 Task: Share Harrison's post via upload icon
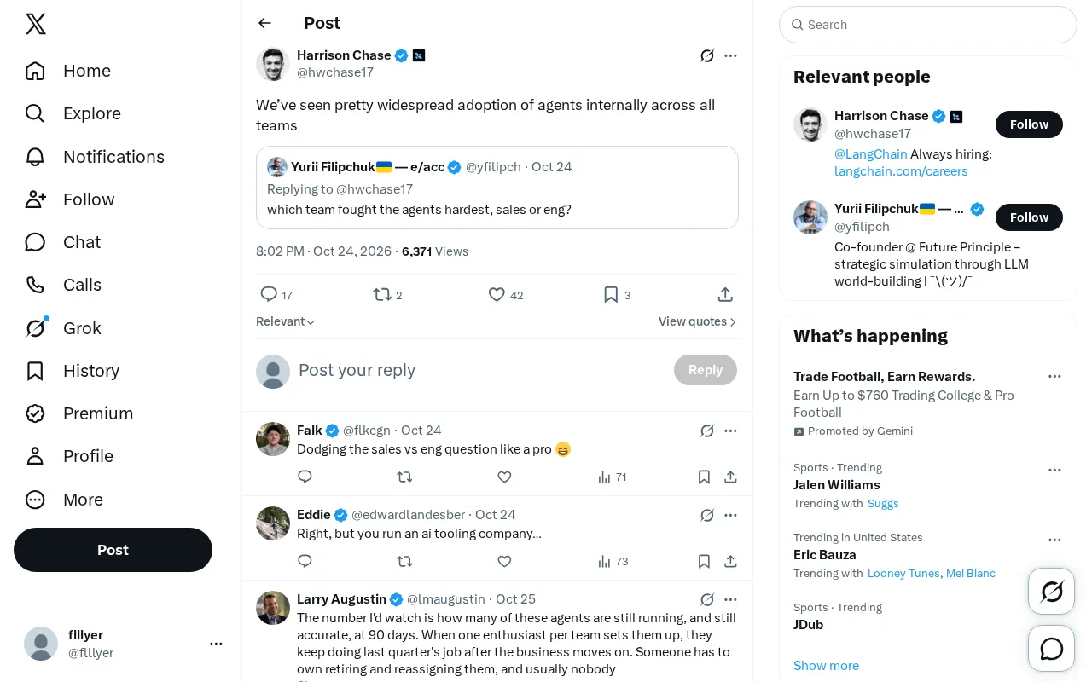click(x=725, y=295)
